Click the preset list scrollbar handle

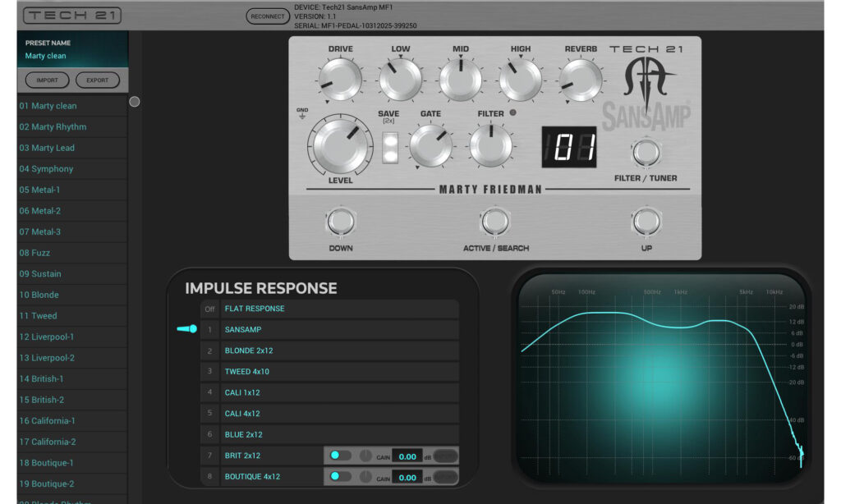[x=135, y=102]
